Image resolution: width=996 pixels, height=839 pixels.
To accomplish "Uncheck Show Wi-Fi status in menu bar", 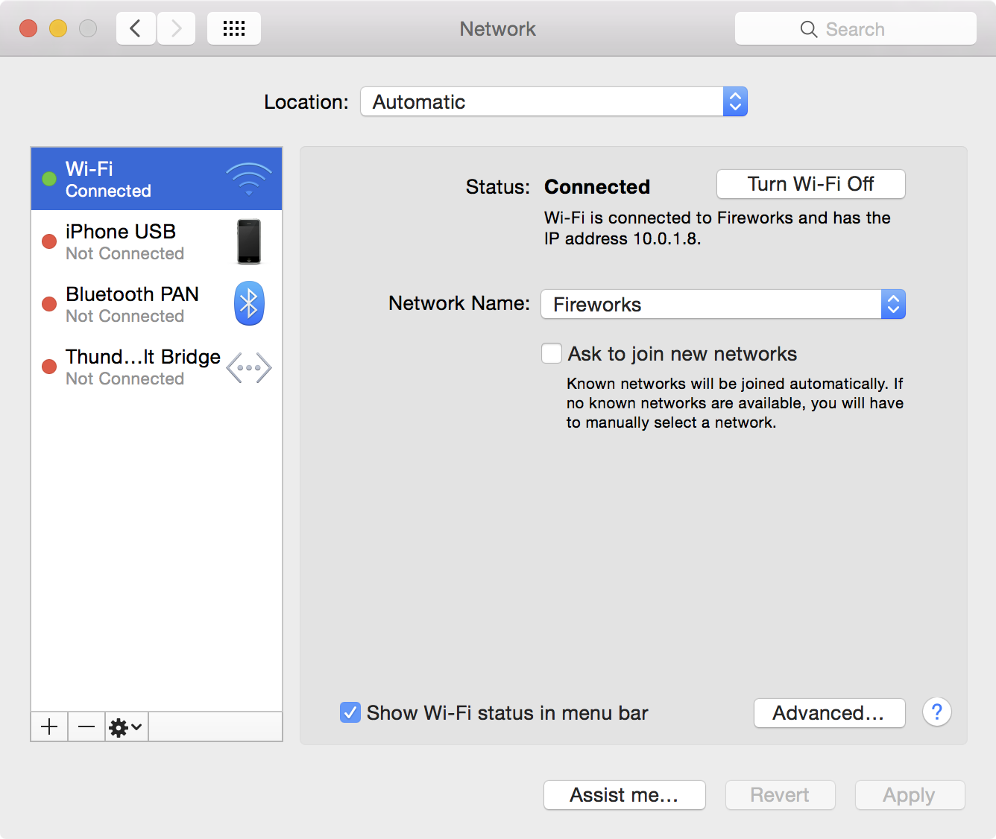I will [350, 712].
